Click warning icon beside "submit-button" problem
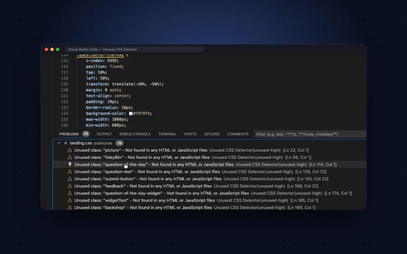This screenshot has height=254, width=407. (70, 179)
